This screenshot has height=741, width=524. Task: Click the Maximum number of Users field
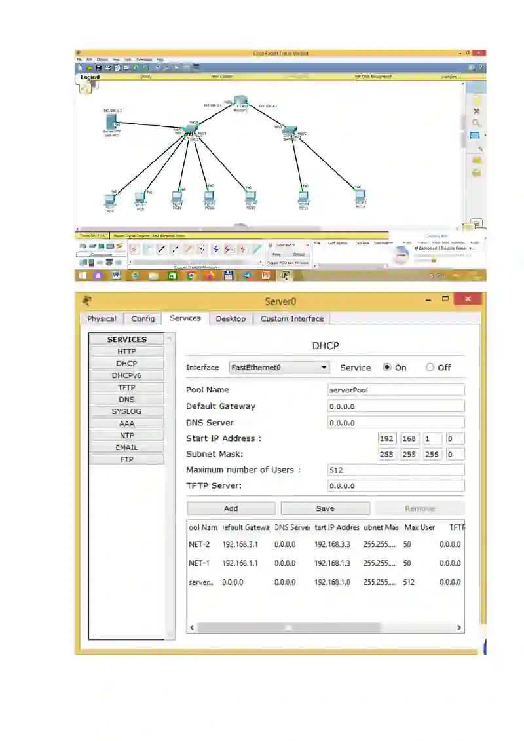tap(396, 470)
